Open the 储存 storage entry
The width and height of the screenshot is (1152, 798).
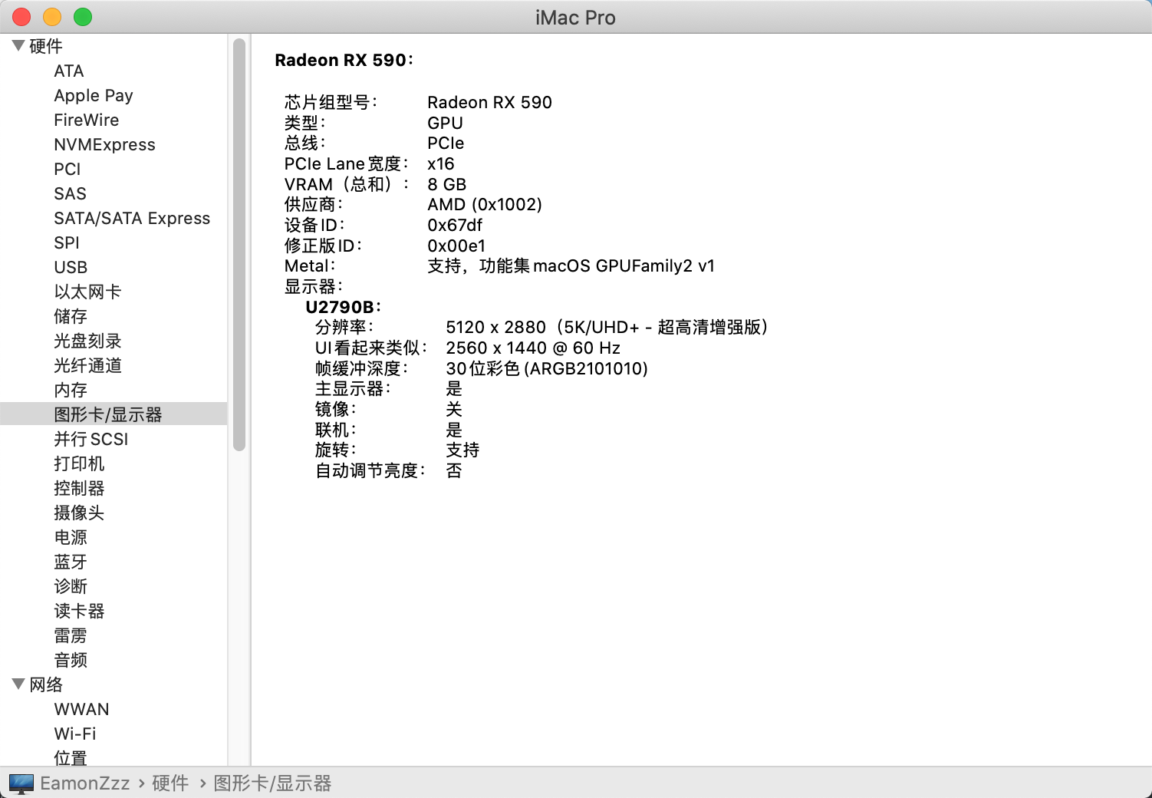(71, 316)
